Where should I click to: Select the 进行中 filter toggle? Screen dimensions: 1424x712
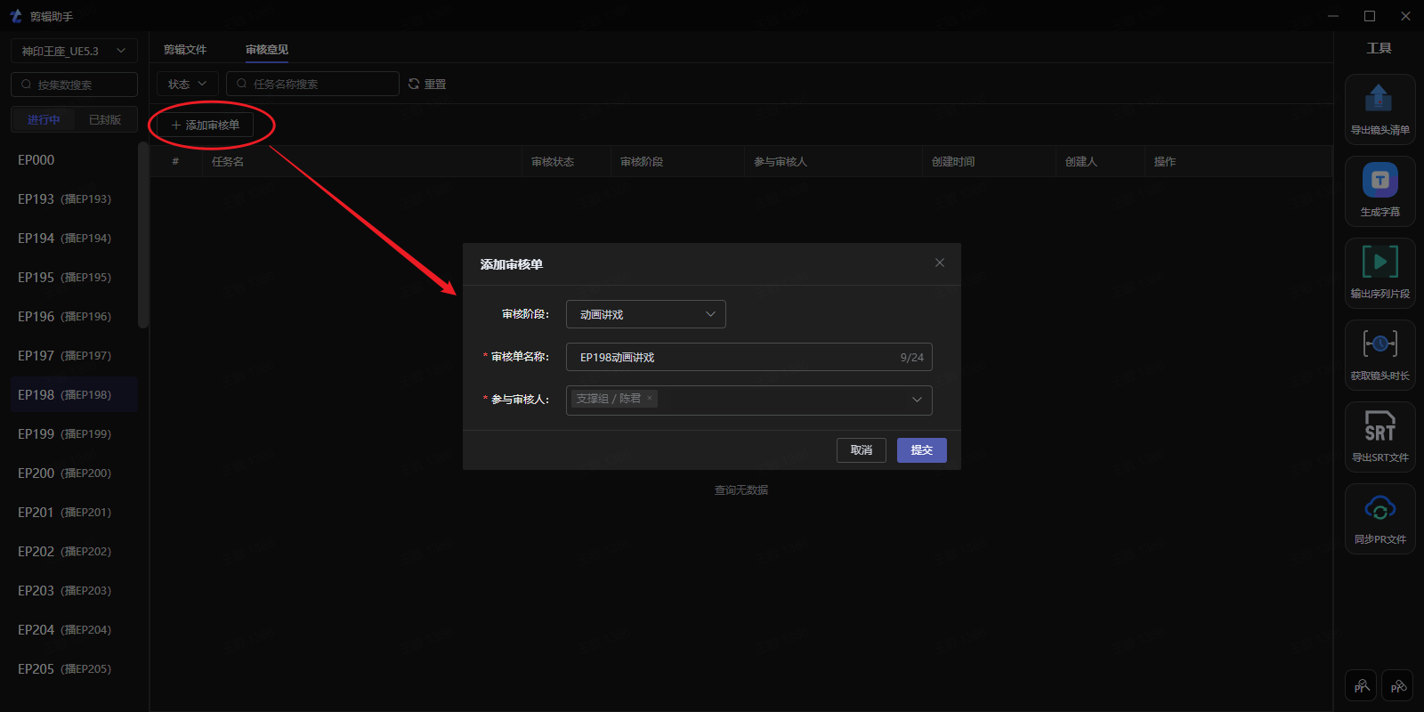(44, 120)
